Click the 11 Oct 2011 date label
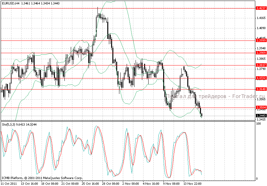 (x=9, y=183)
